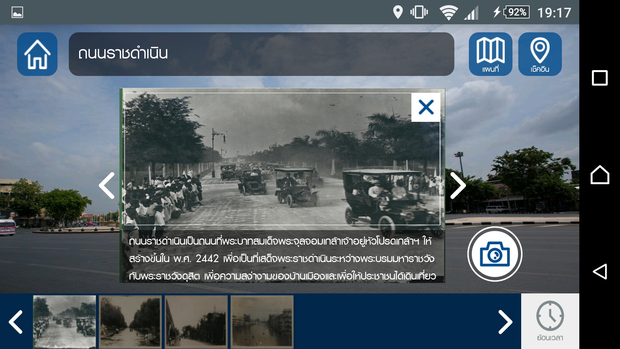
Task: Move thumbnail strip back with left arrow
Action: [x=15, y=322]
